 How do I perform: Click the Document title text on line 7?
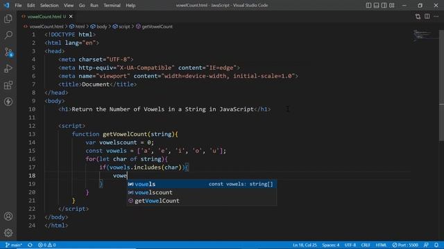pos(96,84)
